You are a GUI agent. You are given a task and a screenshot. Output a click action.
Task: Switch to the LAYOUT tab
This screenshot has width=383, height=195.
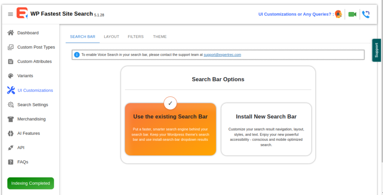[111, 37]
